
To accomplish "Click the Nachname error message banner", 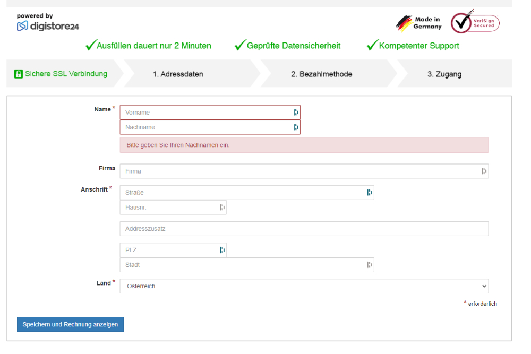I will [304, 145].
